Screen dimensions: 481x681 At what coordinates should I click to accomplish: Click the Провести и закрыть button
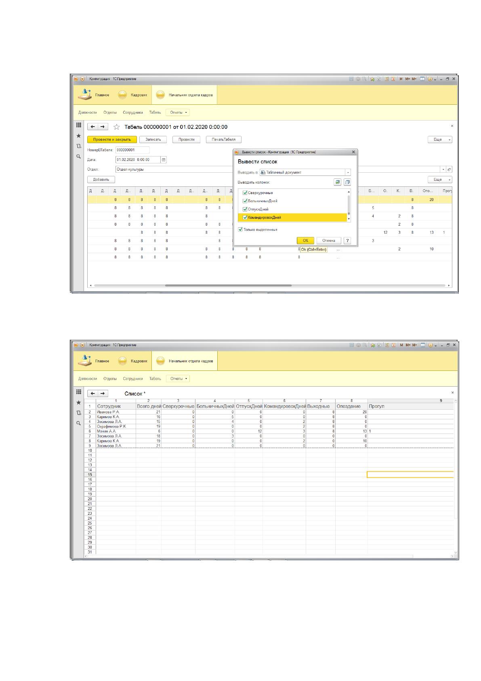112,140
